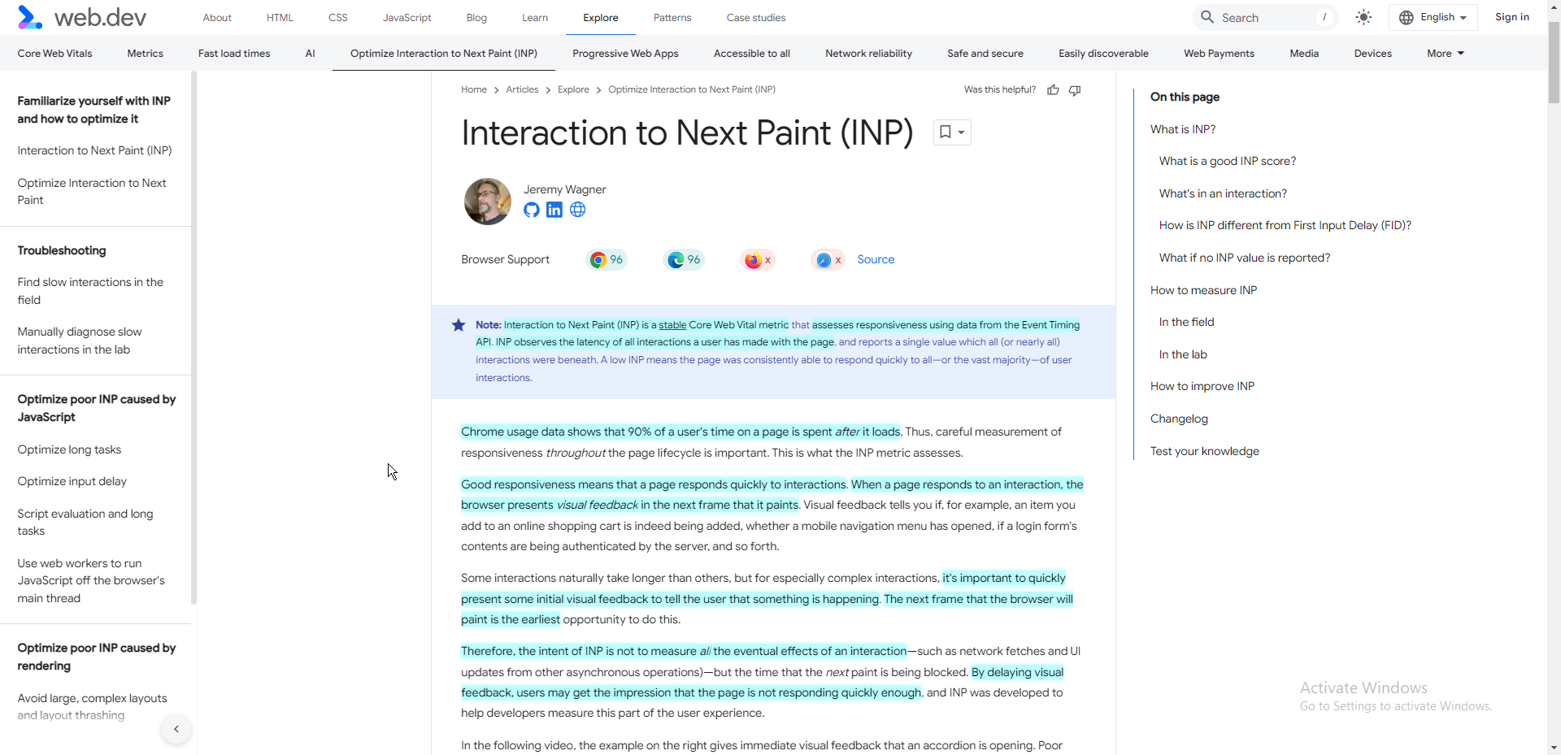Image resolution: width=1561 pixels, height=755 pixels.
Task: Expand the More navigation dropdown
Action: (x=1444, y=53)
